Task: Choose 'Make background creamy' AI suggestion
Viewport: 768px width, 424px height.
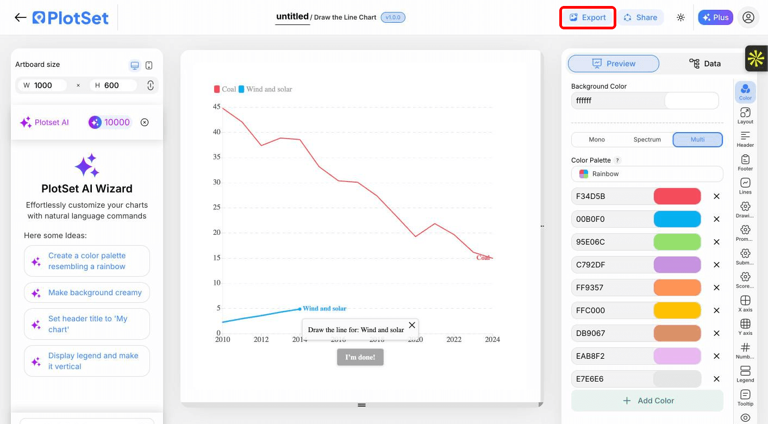Action: 87,292
